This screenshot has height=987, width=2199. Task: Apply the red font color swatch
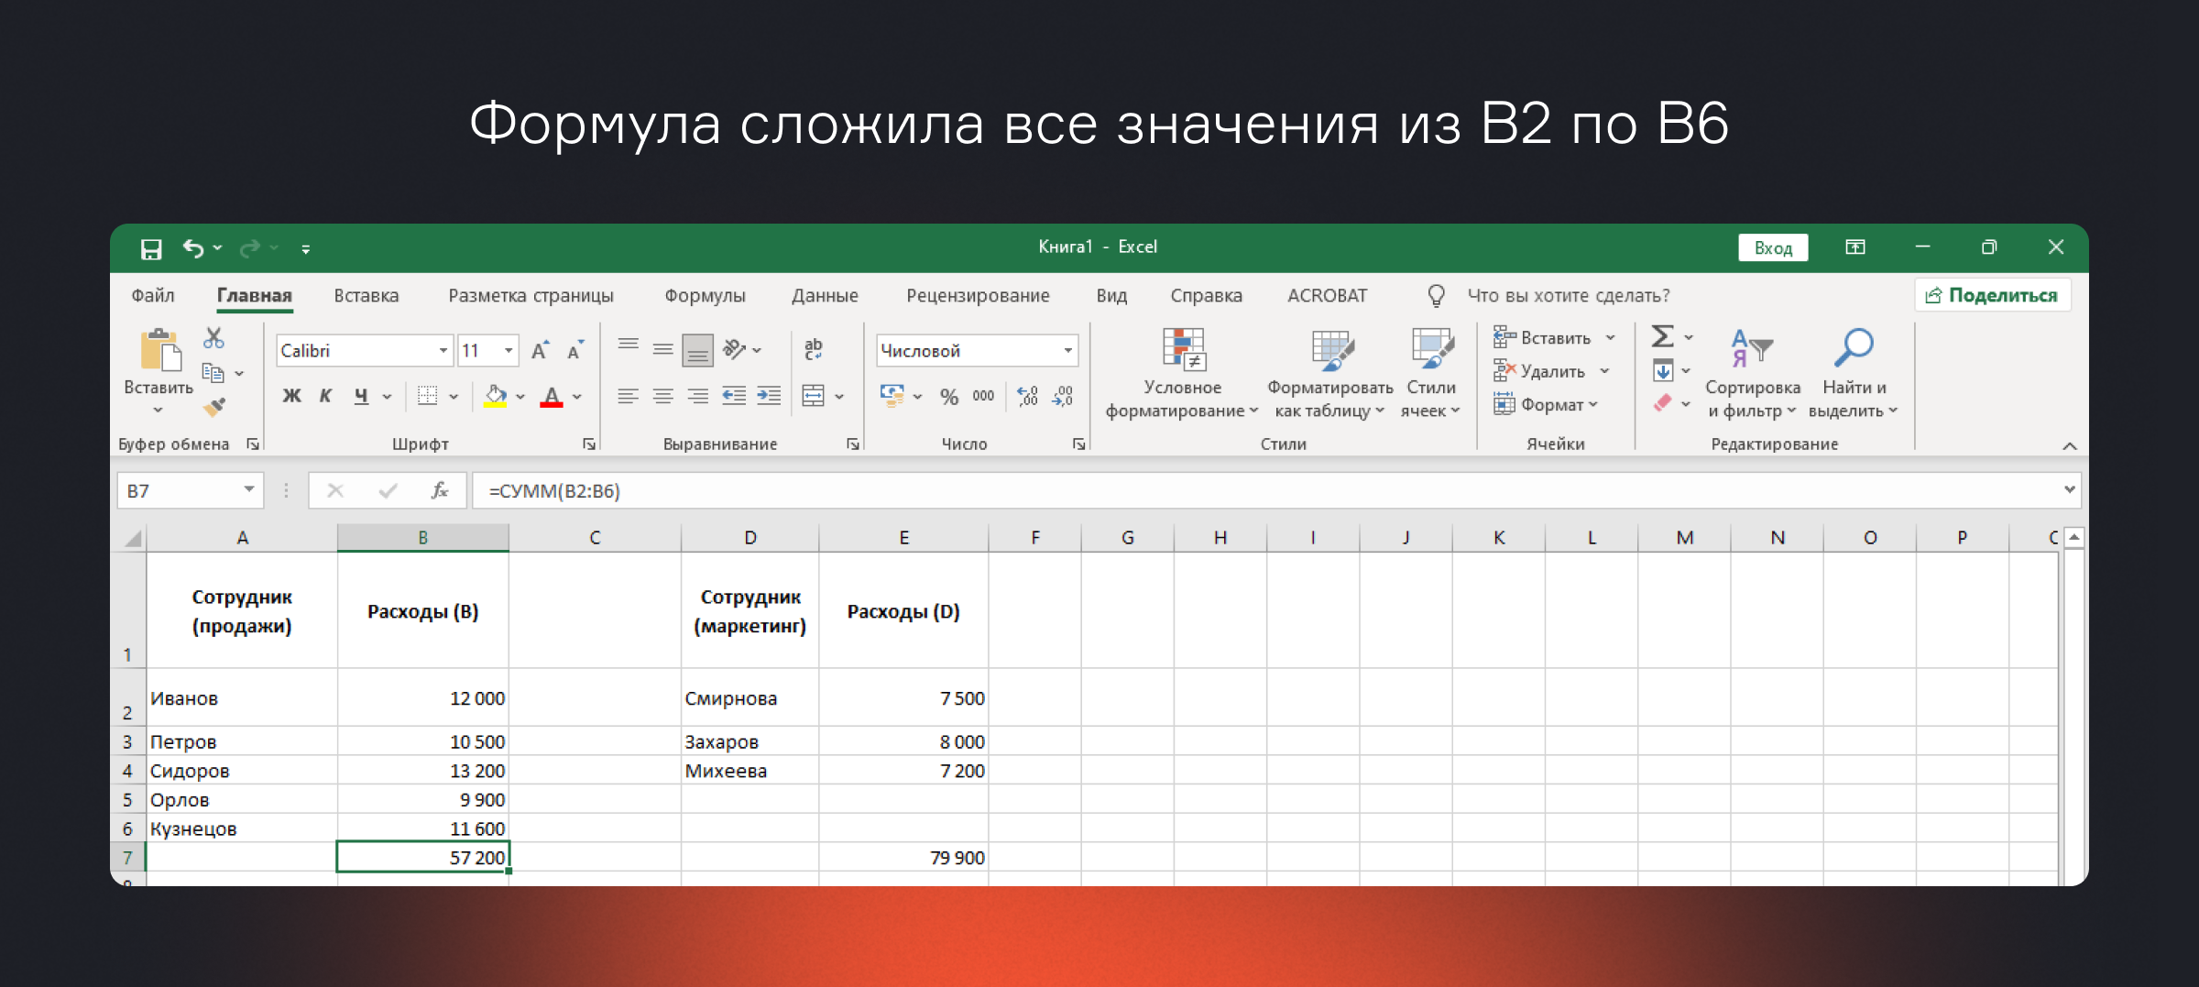tap(552, 397)
